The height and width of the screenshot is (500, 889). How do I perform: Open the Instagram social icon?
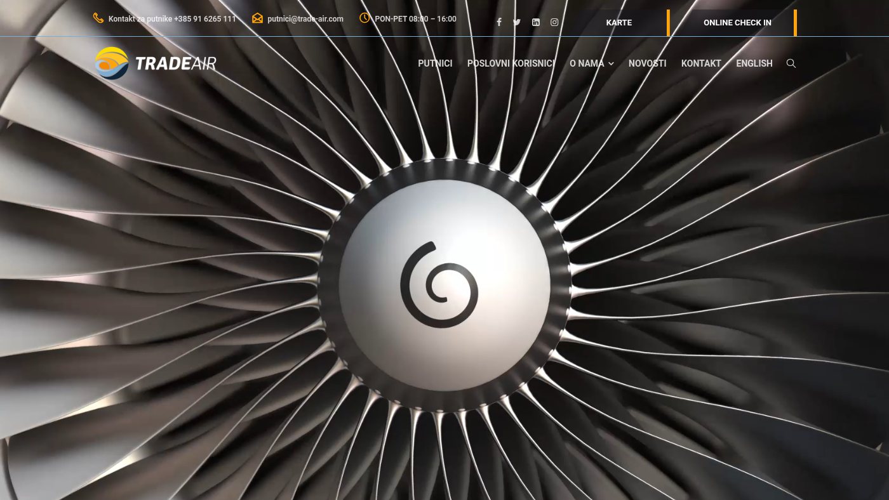tap(554, 22)
